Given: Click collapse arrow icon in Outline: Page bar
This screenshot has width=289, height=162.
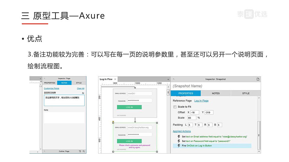Looking at the screenshot, I should click(45, 151).
